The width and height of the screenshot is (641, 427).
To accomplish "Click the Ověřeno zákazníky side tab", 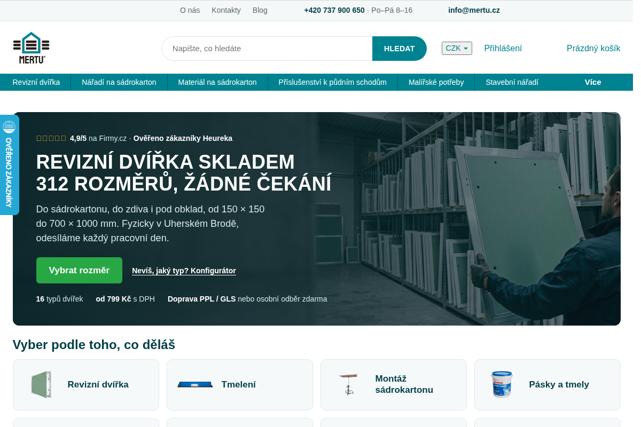I will click(x=9, y=165).
